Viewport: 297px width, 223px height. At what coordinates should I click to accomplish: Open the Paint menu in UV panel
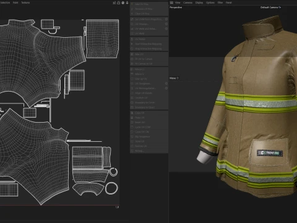point(15,2)
